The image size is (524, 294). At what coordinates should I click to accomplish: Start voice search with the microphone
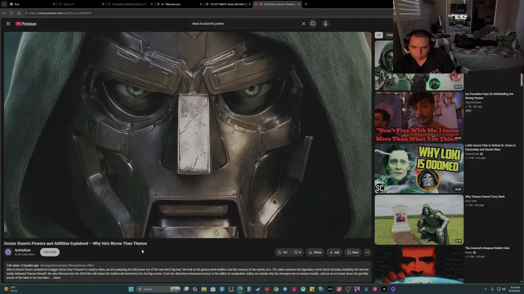tap(325, 24)
